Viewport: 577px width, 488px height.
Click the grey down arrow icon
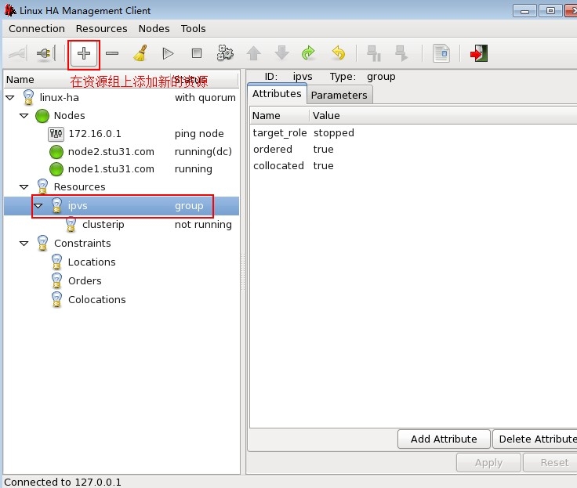[x=282, y=53]
